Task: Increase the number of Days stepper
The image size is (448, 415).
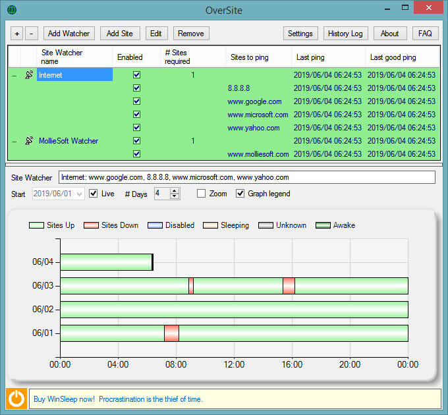Action: pyautogui.click(x=174, y=191)
